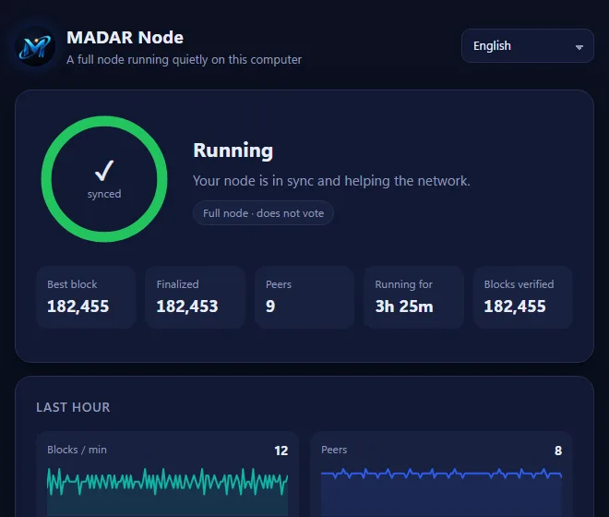Click the 'A full node running quietly' subtitle
Viewport: 609px width, 517px height.
[x=185, y=59]
